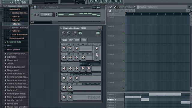Open the keyboard editor icon in step sequencer

click(98, 7)
